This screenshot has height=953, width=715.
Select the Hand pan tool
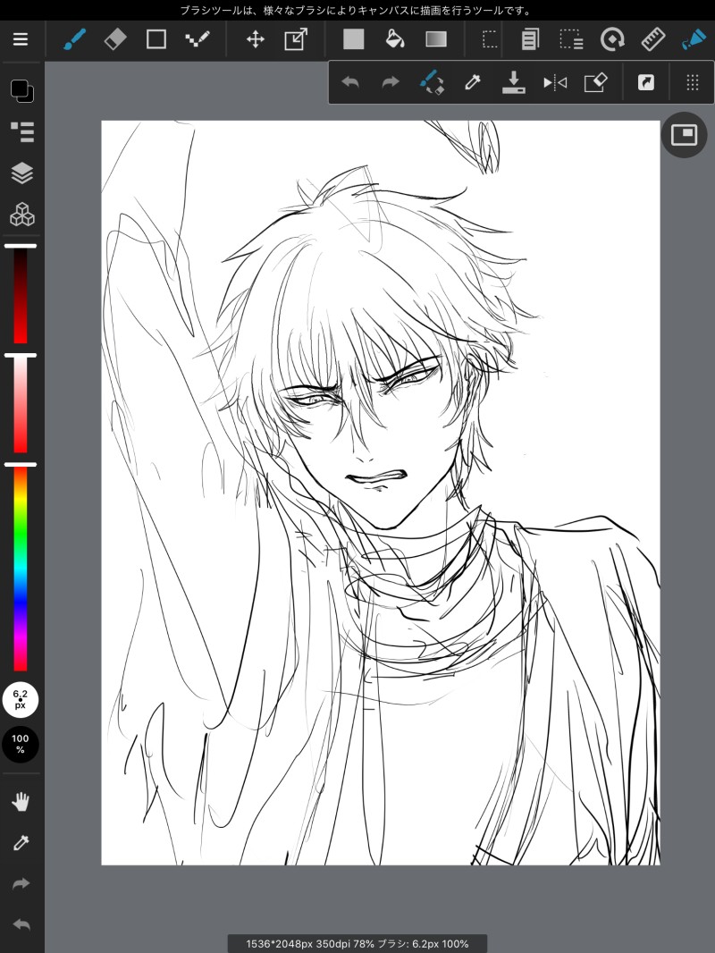point(21,802)
